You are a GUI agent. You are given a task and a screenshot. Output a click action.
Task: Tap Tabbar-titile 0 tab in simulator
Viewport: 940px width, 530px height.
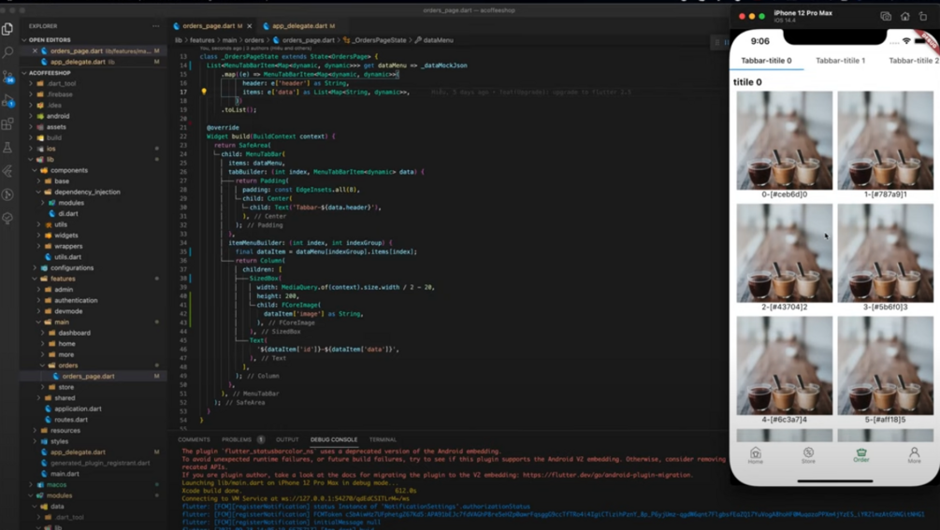pos(766,61)
